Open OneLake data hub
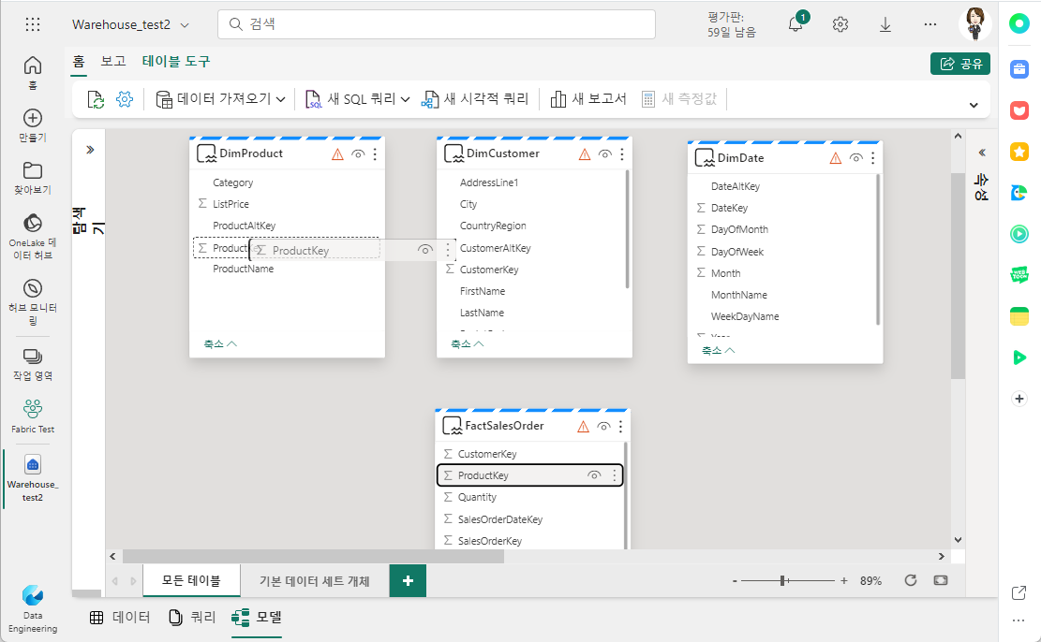Viewport: 1041px width, 642px height. (x=33, y=236)
